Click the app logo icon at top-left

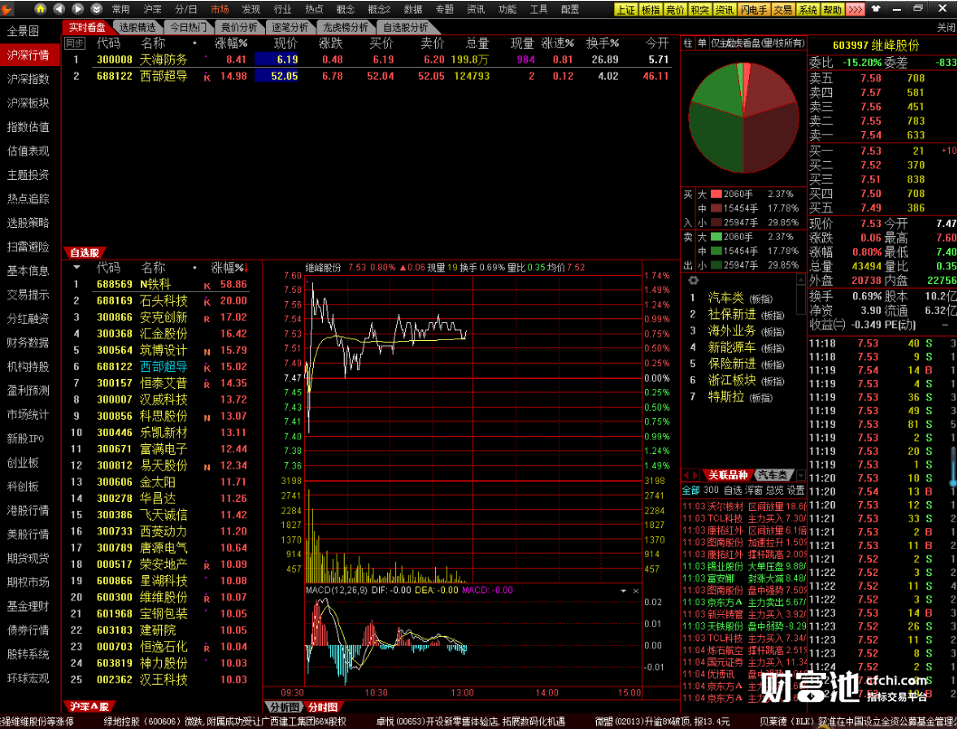pyautogui.click(x=7, y=8)
